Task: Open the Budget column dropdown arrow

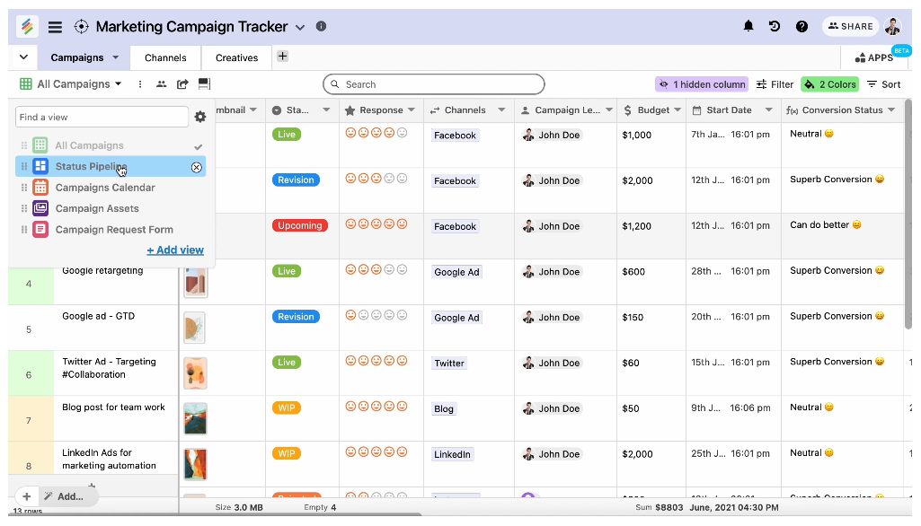Action: 677,110
